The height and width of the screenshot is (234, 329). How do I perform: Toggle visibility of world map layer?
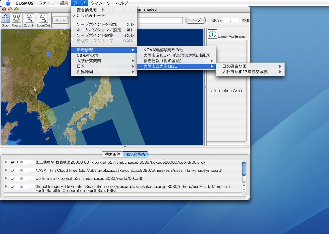click(12, 178)
